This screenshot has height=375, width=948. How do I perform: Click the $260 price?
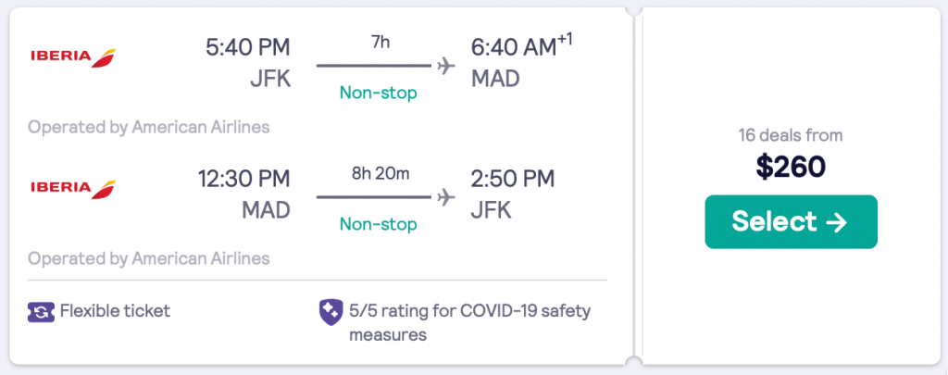pyautogui.click(x=790, y=167)
